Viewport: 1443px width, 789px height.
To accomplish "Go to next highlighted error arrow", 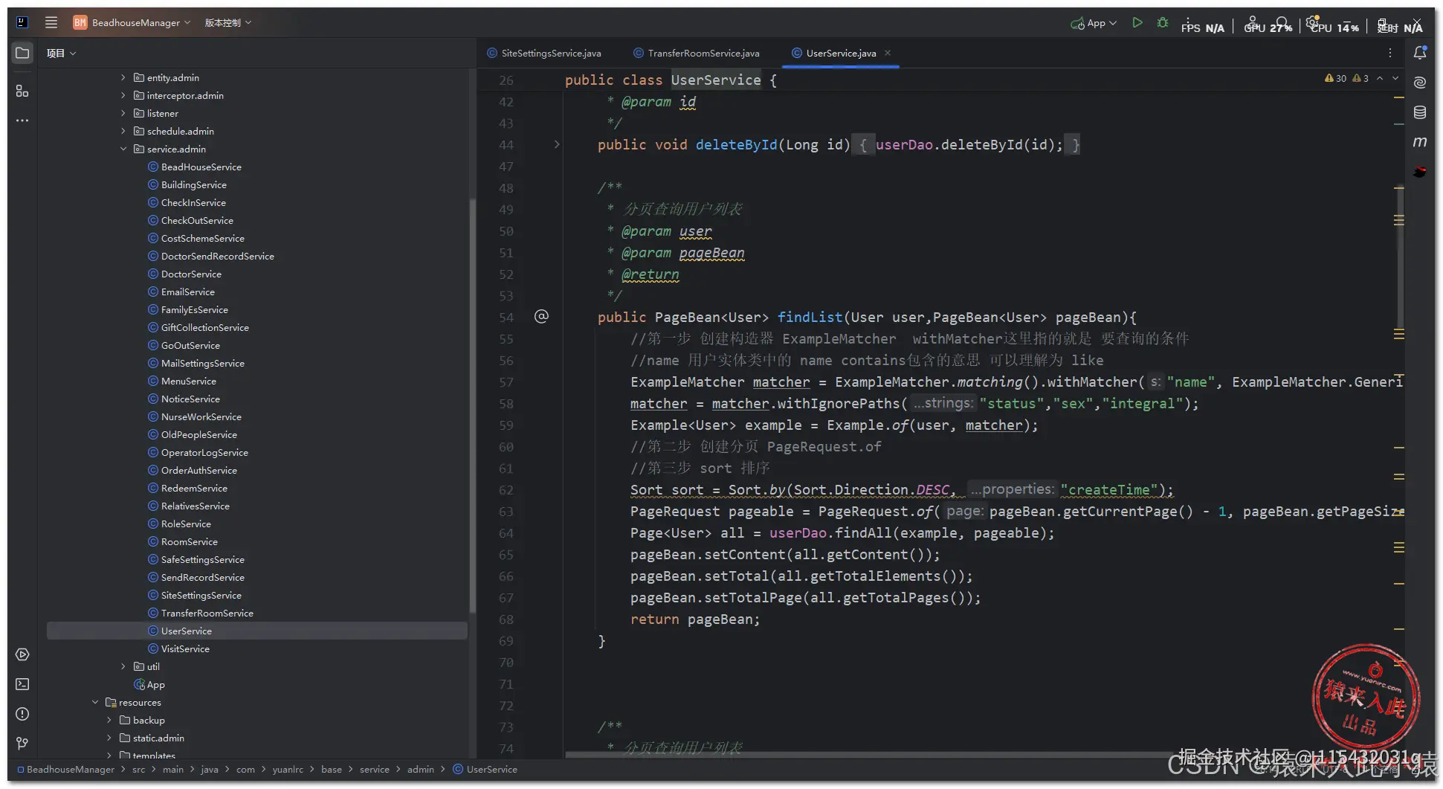I will pos(1395,78).
